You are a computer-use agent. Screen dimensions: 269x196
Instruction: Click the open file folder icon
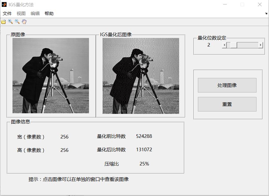pos(4,22)
